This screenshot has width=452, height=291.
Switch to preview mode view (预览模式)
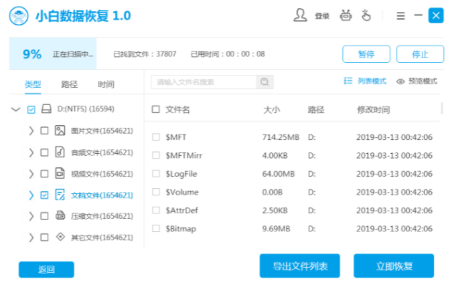pos(417,81)
